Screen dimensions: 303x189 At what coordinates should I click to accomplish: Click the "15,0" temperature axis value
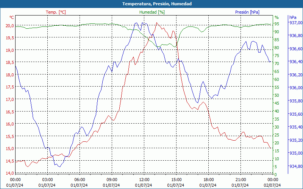click(x=10, y=149)
